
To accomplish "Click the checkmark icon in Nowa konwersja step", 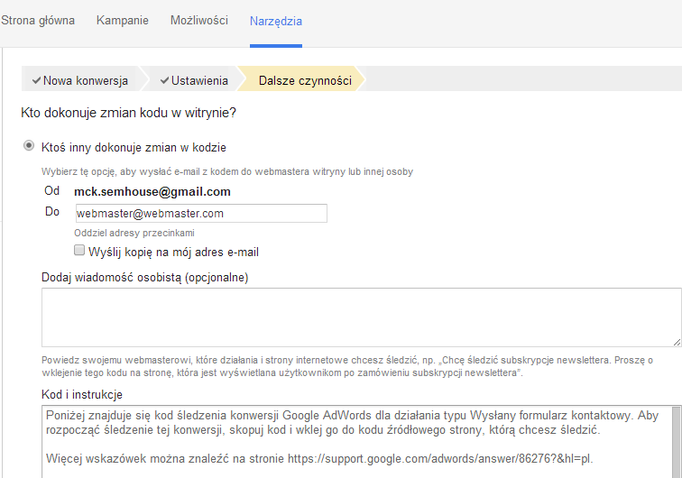I will (x=36, y=81).
